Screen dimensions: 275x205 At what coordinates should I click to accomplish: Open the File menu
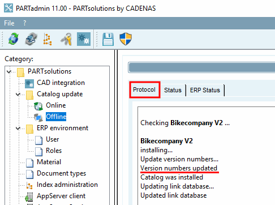[x=9, y=23]
